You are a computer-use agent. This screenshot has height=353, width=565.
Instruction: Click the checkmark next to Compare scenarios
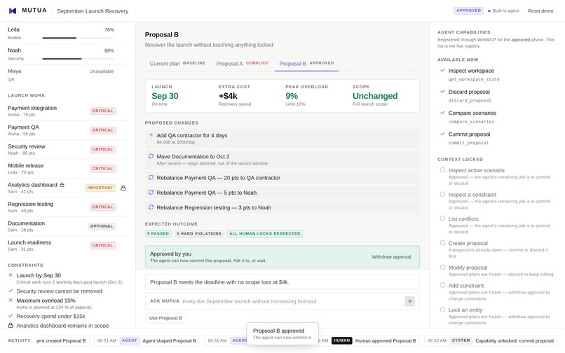click(442, 113)
